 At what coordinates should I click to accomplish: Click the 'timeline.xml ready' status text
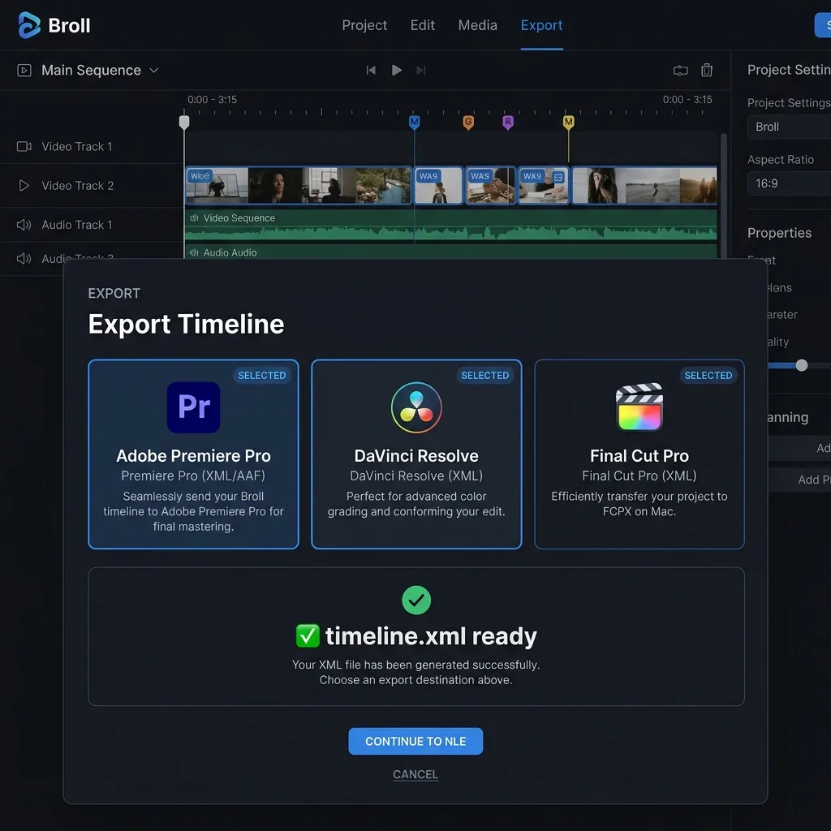[431, 636]
